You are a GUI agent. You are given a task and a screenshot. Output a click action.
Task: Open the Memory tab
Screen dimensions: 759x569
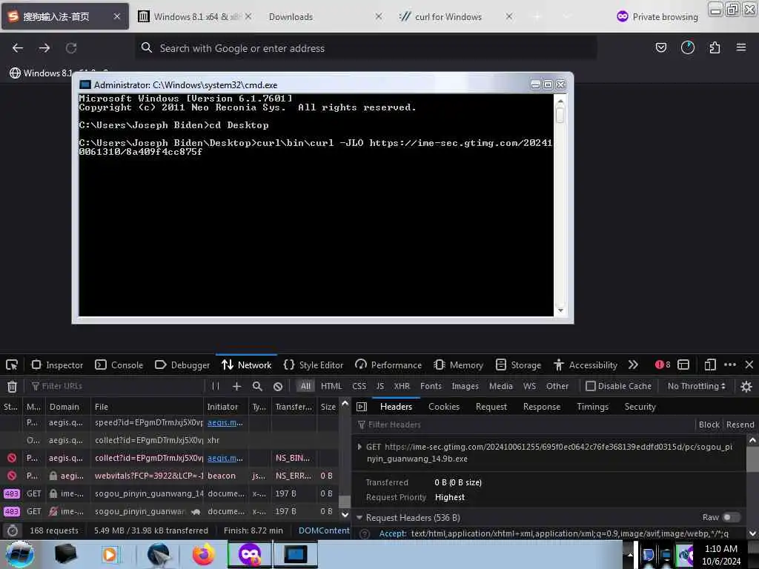click(x=459, y=365)
